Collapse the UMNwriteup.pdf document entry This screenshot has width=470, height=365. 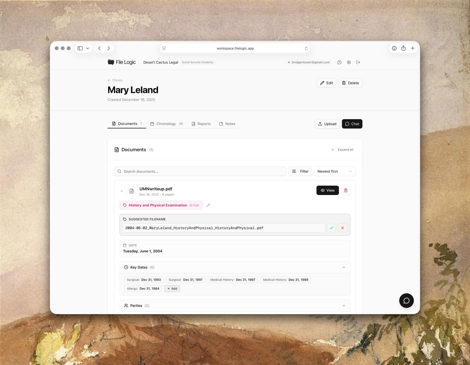pyautogui.click(x=122, y=191)
